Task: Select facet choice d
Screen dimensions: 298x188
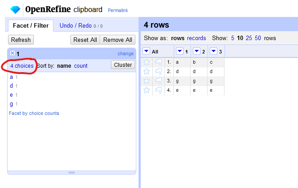Action: pyautogui.click(x=12, y=86)
